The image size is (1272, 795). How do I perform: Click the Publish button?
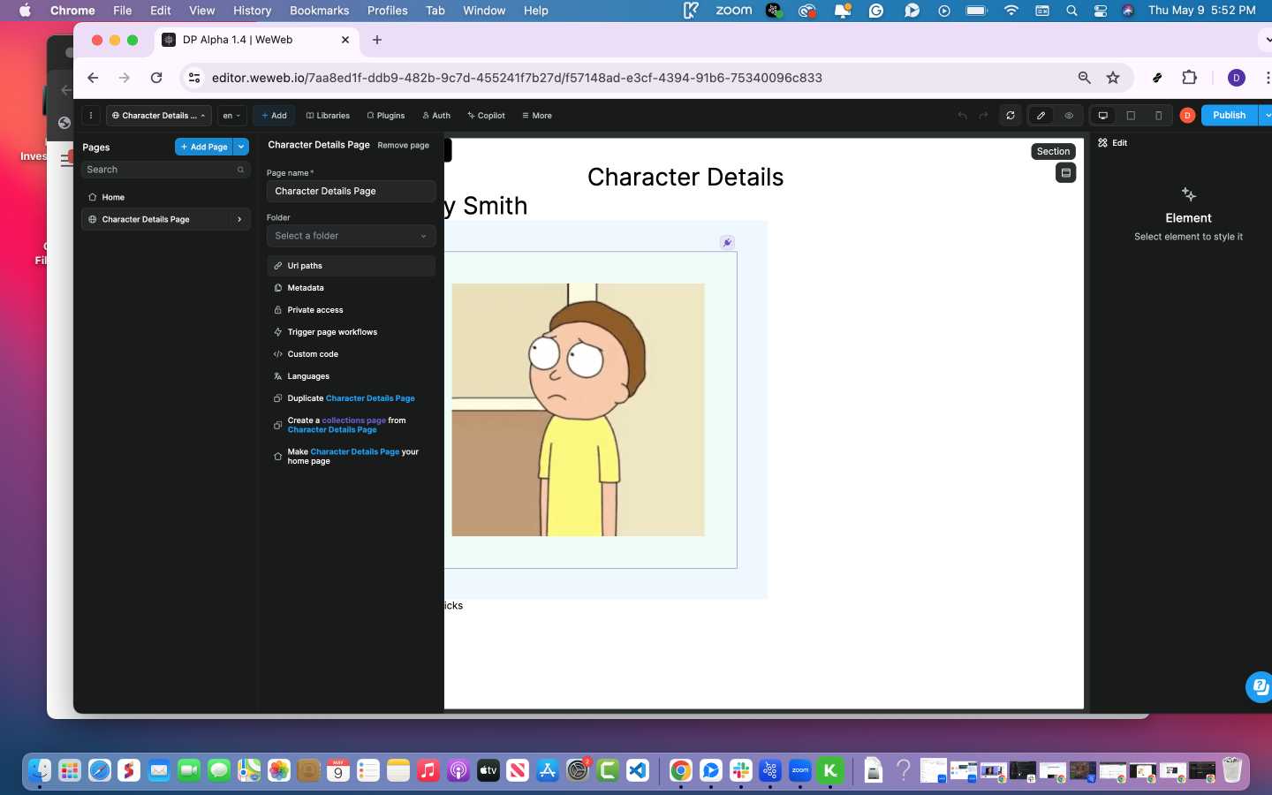pos(1229,116)
